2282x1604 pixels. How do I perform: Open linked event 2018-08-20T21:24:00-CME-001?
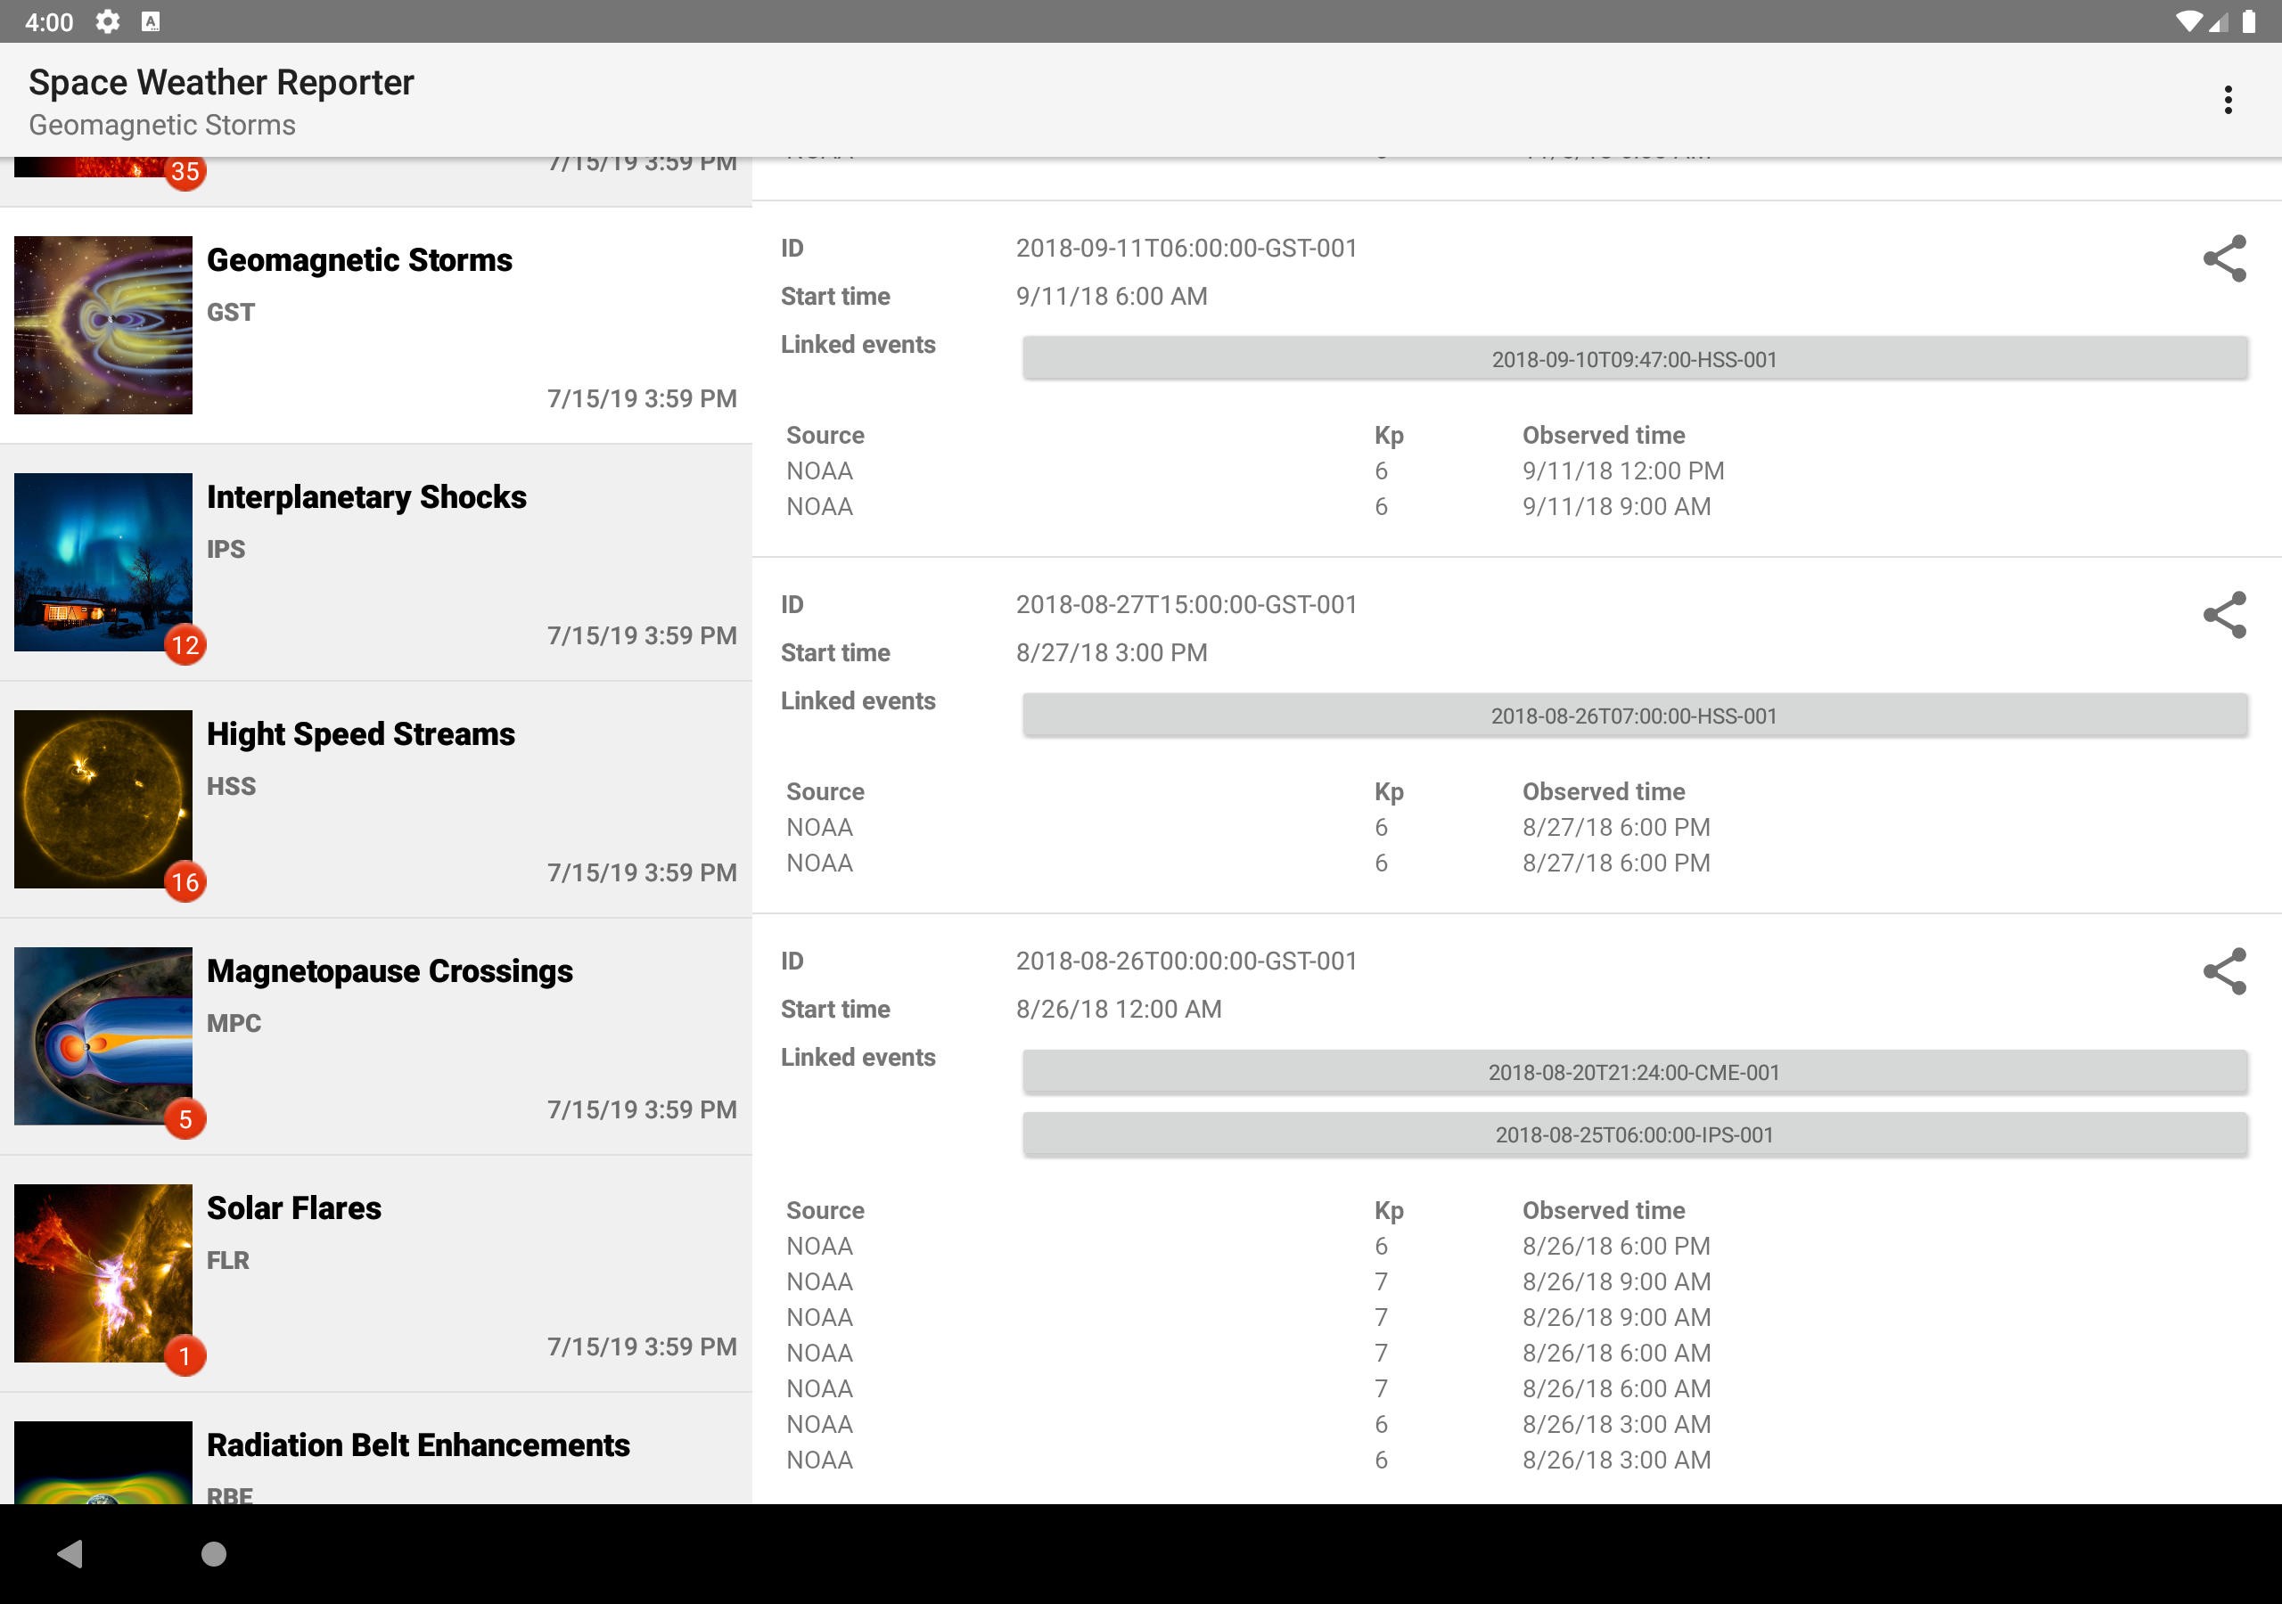1634,1072
